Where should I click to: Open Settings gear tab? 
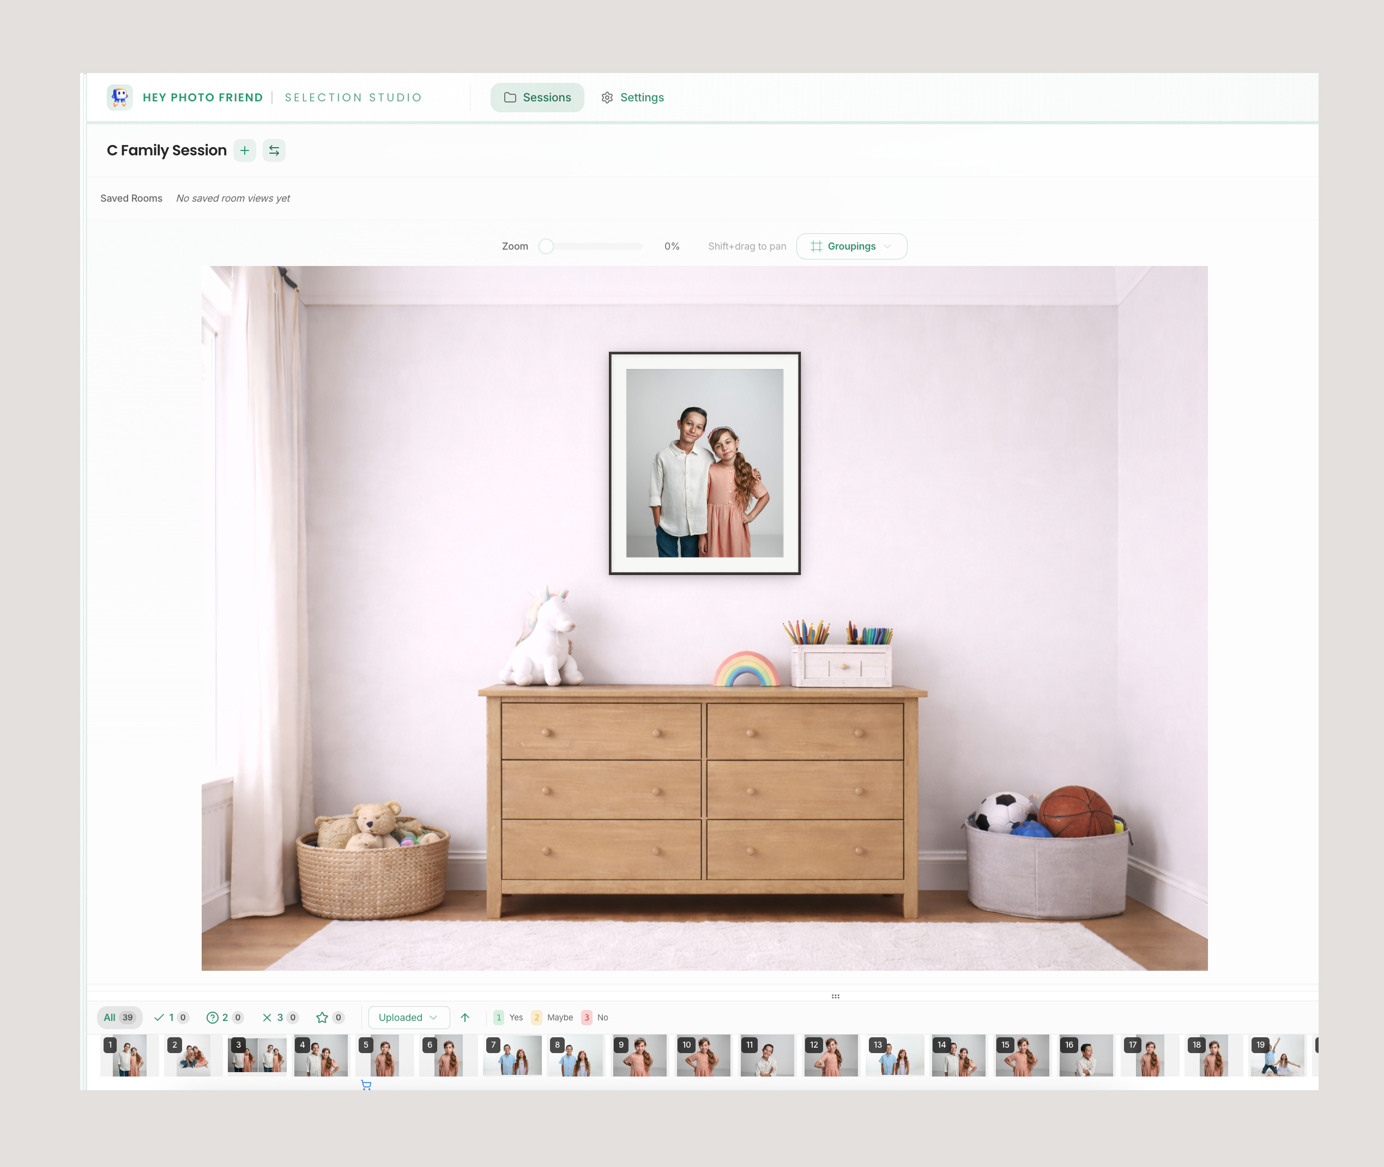(x=632, y=97)
